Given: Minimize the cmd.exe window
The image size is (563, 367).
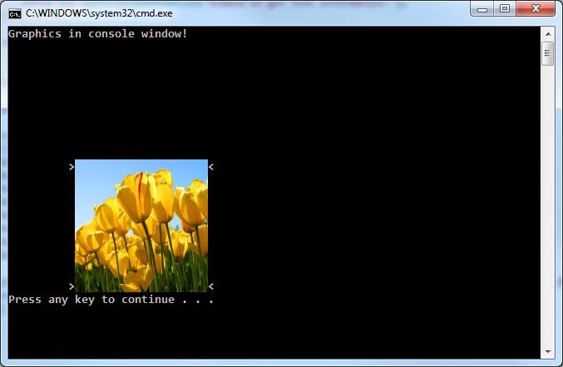Looking at the screenshot, I should point(482,9).
